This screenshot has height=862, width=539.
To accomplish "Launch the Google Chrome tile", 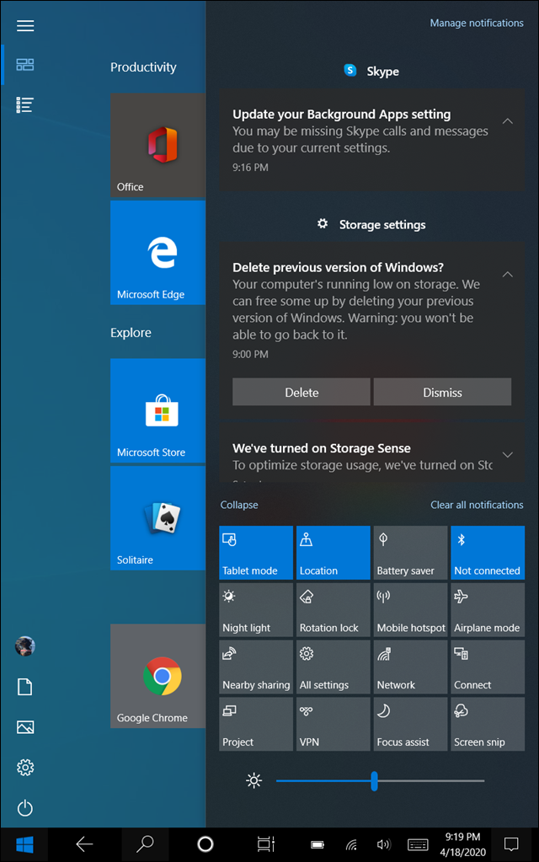I will click(x=157, y=676).
